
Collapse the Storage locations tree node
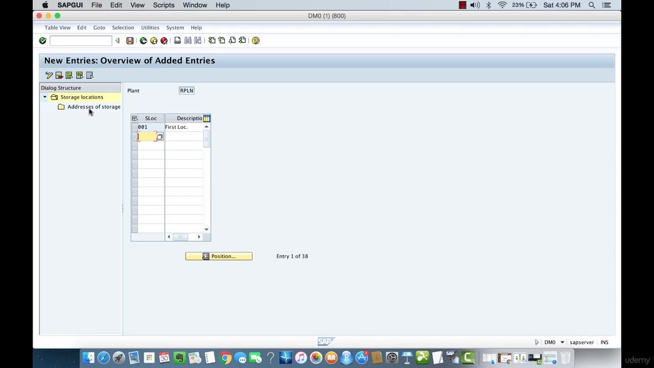[x=45, y=97]
